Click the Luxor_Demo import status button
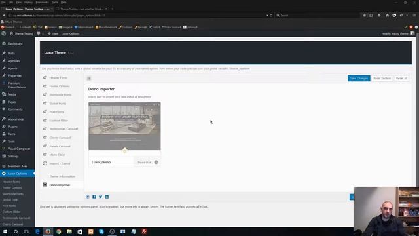Viewport: 419px width, 236px height. click(x=147, y=162)
